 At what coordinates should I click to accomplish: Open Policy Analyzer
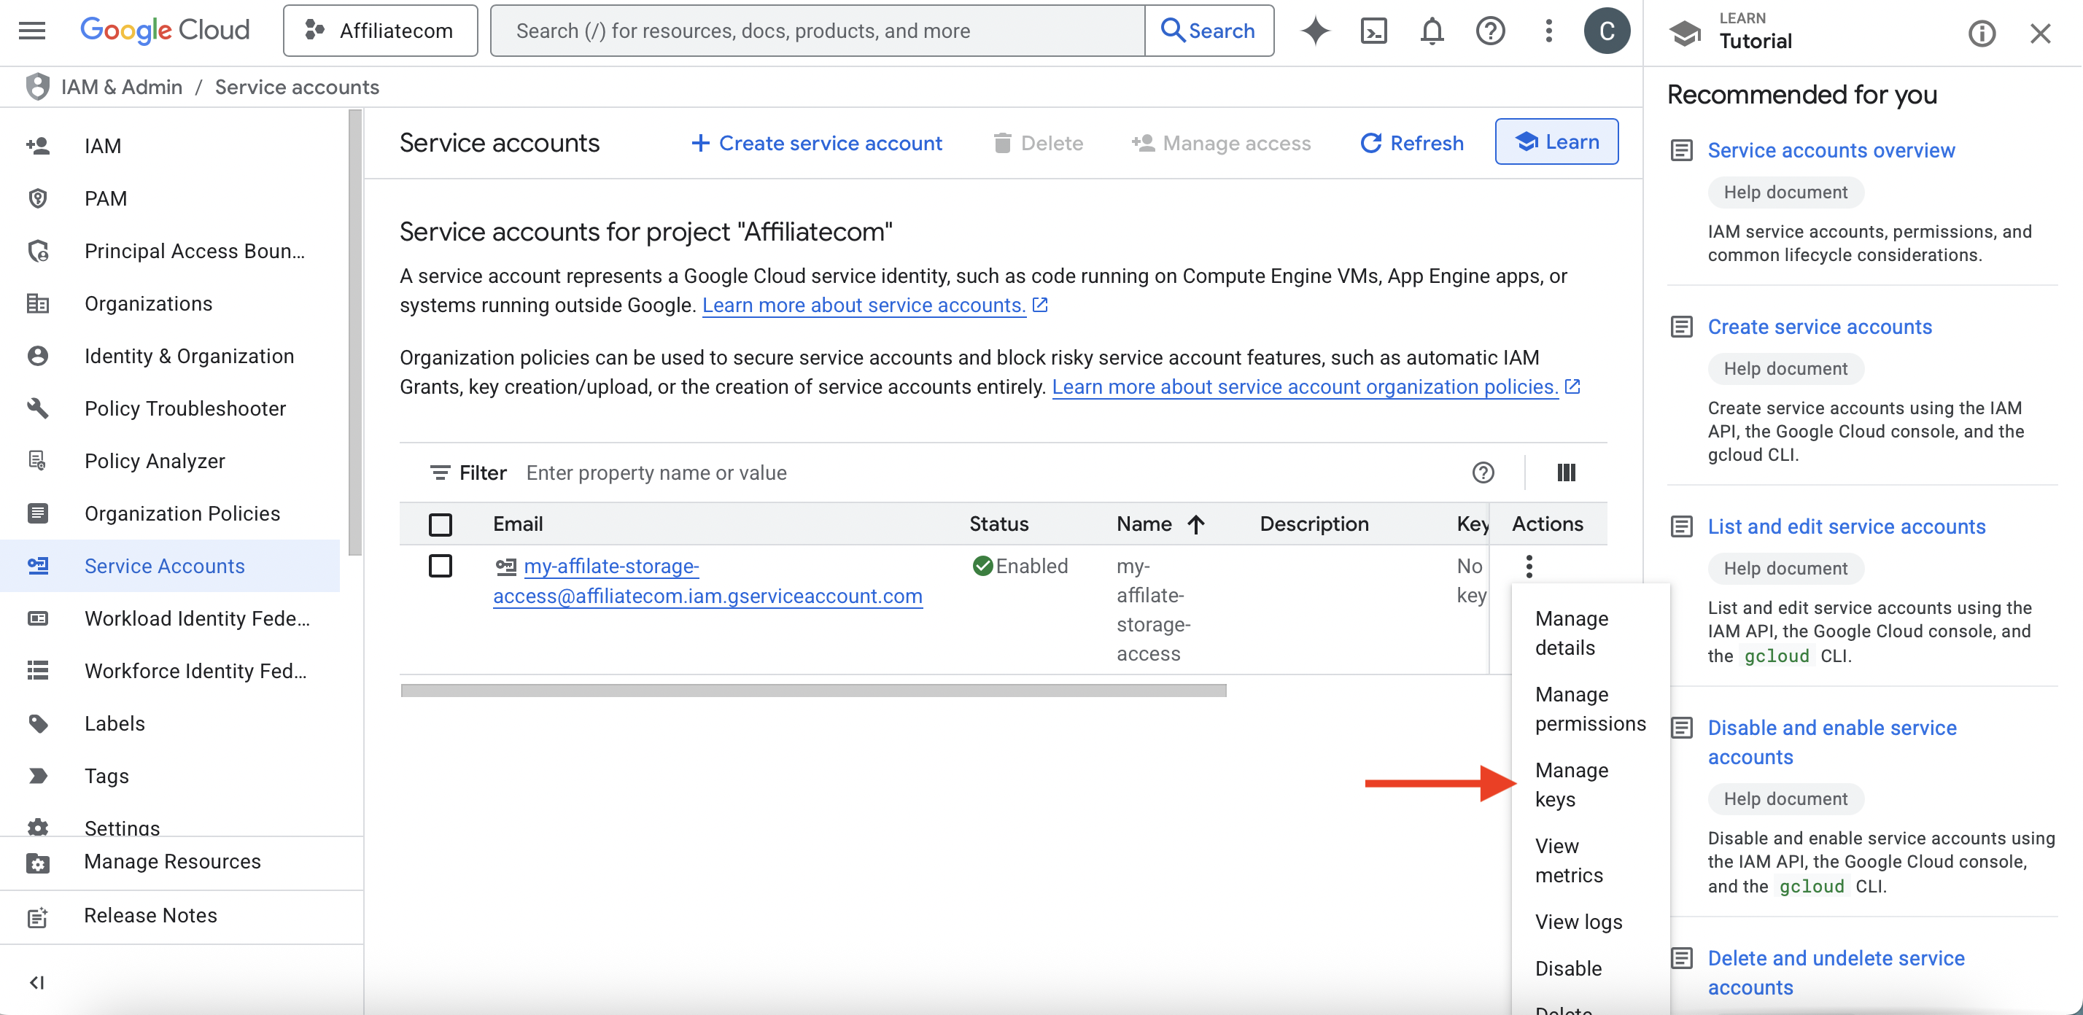[x=170, y=461]
